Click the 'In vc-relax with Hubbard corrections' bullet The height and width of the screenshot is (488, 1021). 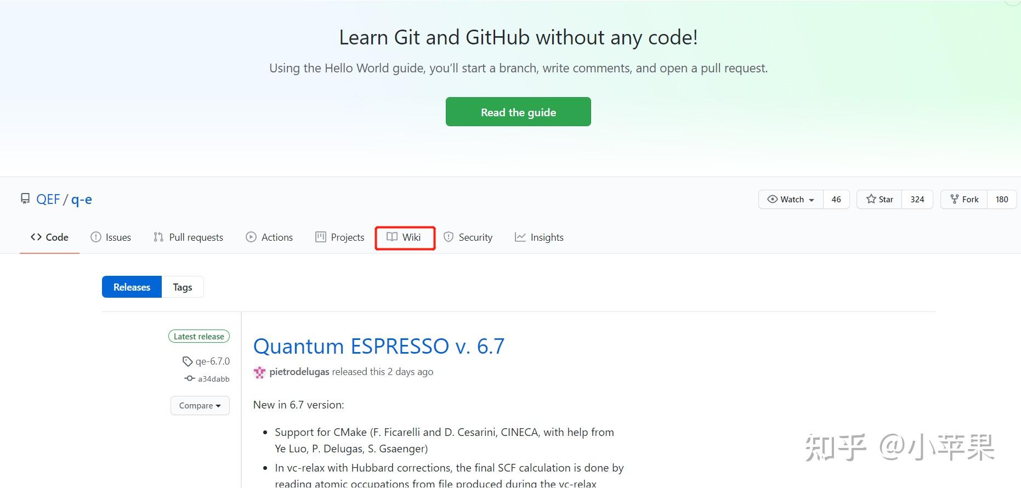pyautogui.click(x=449, y=475)
